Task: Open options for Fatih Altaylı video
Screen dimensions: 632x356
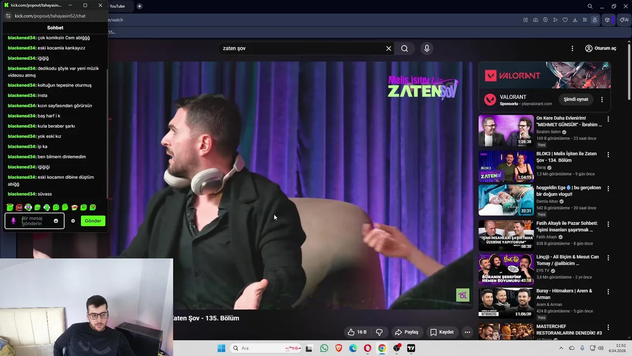Action: click(608, 224)
